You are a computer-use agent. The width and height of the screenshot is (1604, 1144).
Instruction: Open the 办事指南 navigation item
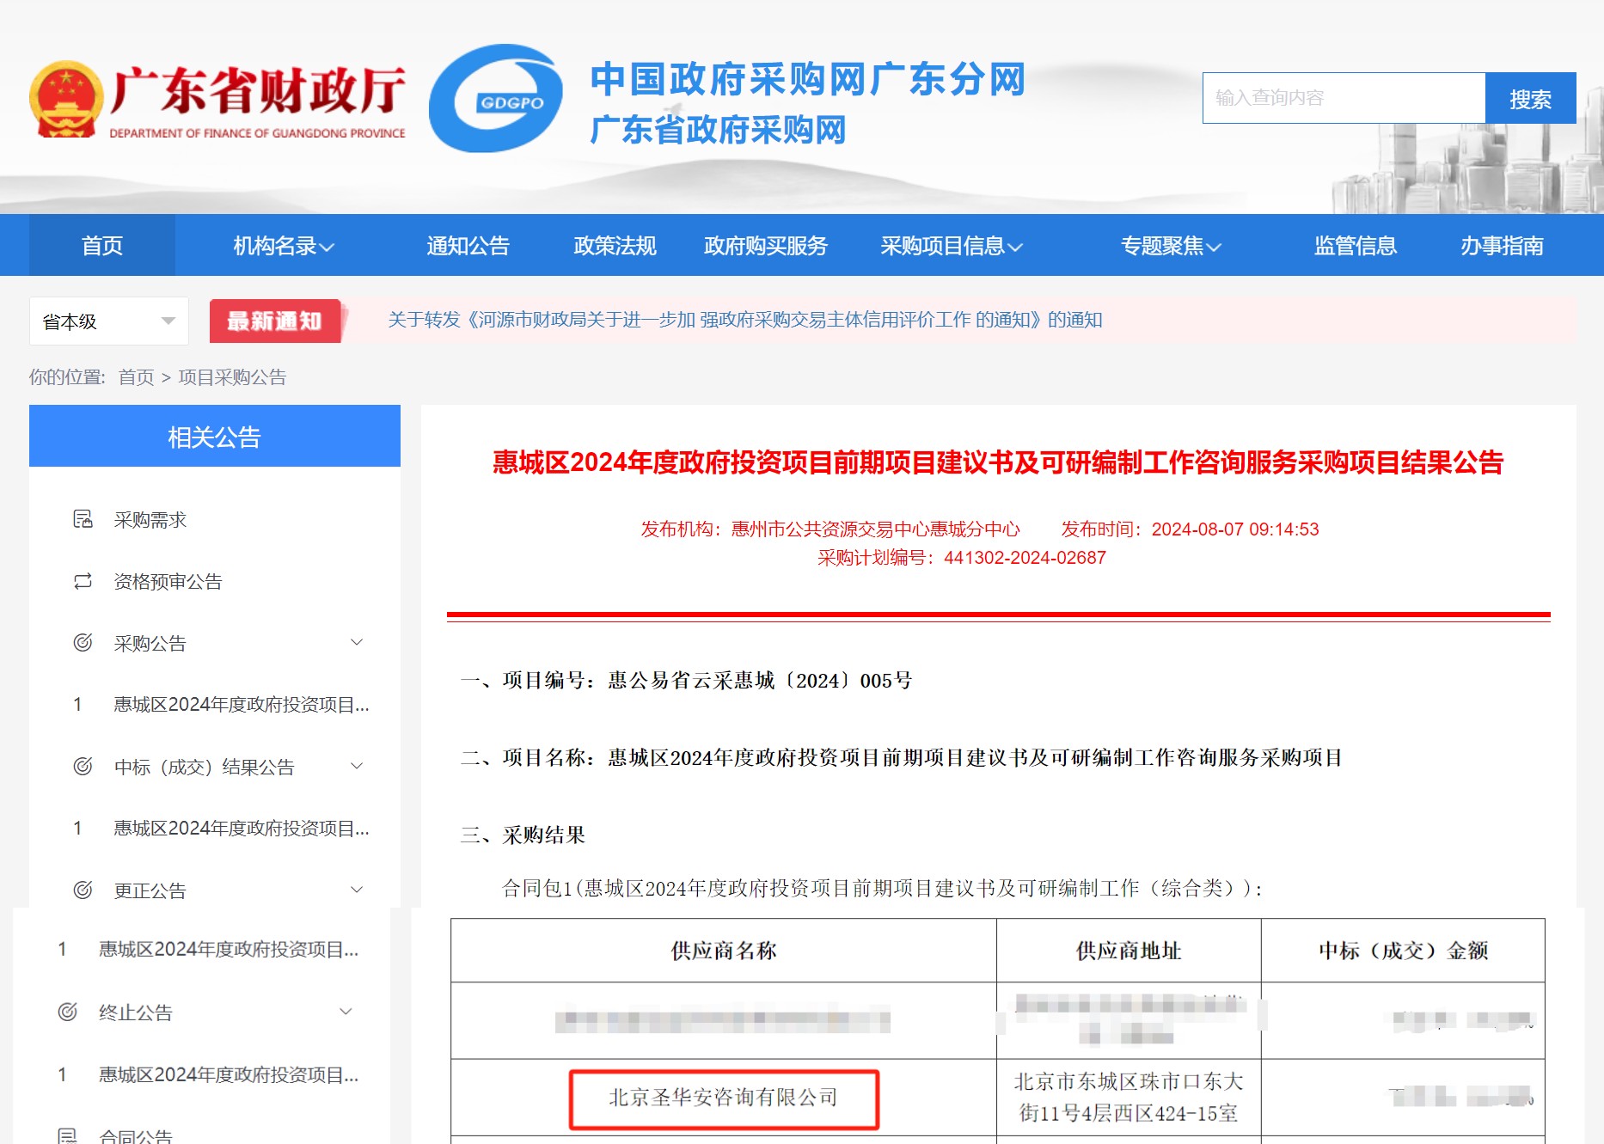(x=1502, y=246)
